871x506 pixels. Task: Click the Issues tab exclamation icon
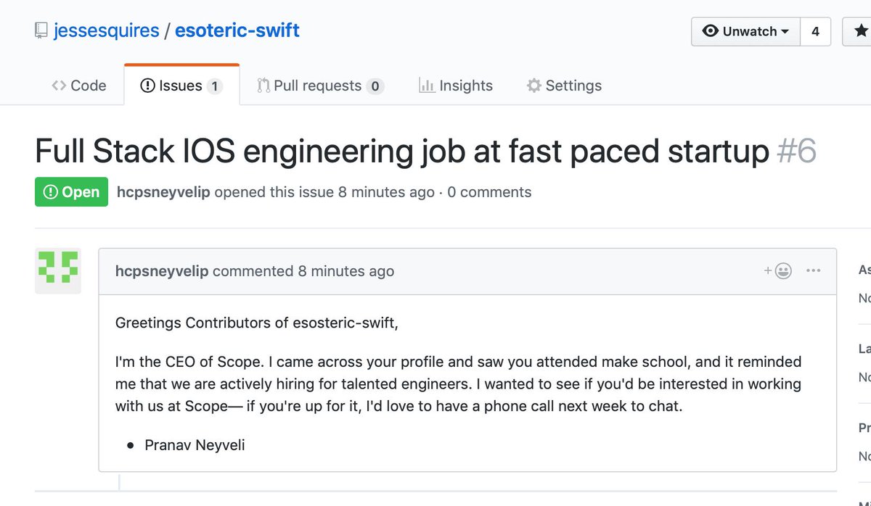(x=147, y=86)
